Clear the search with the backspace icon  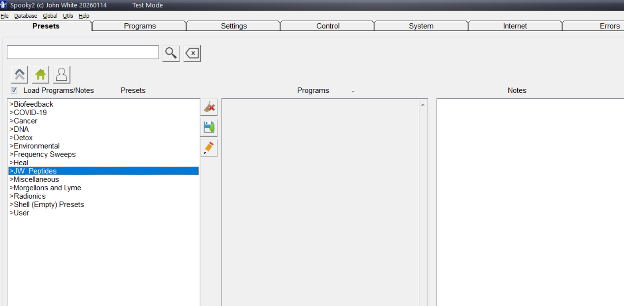click(x=192, y=53)
